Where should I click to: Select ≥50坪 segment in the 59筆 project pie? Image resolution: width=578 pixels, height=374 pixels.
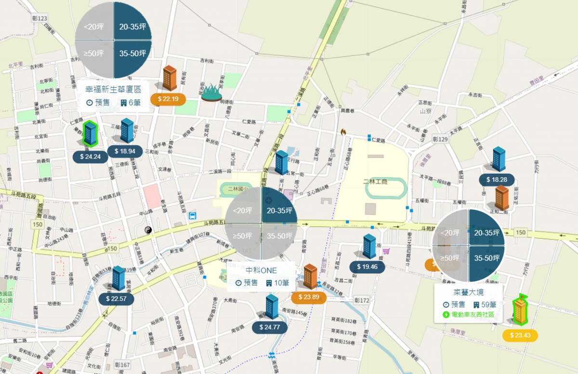coord(450,258)
